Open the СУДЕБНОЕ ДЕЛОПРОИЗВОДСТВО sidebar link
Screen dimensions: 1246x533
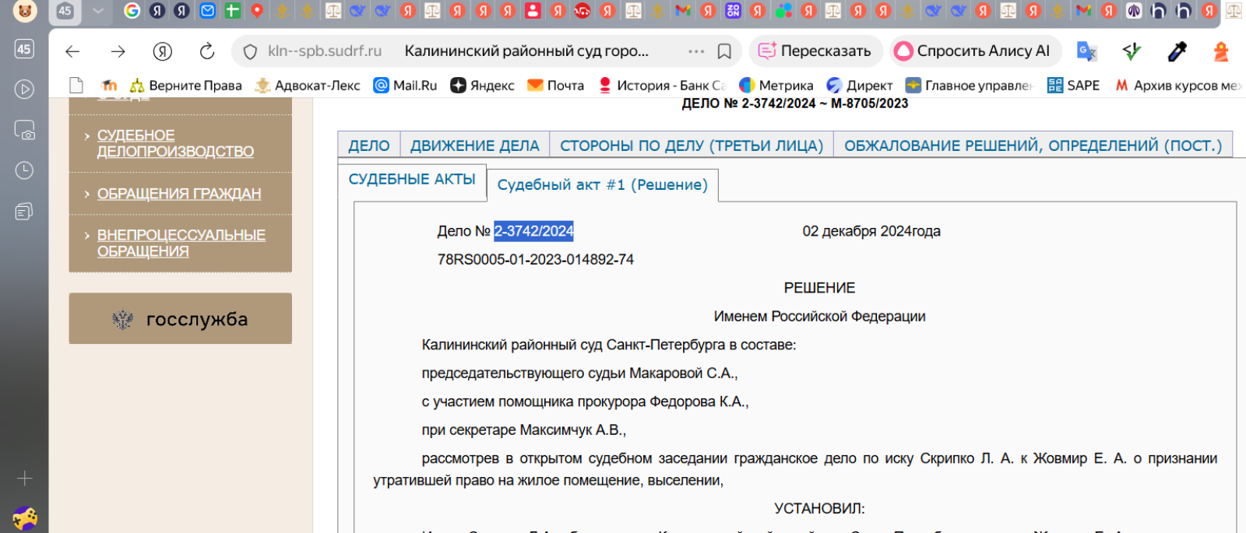(175, 144)
